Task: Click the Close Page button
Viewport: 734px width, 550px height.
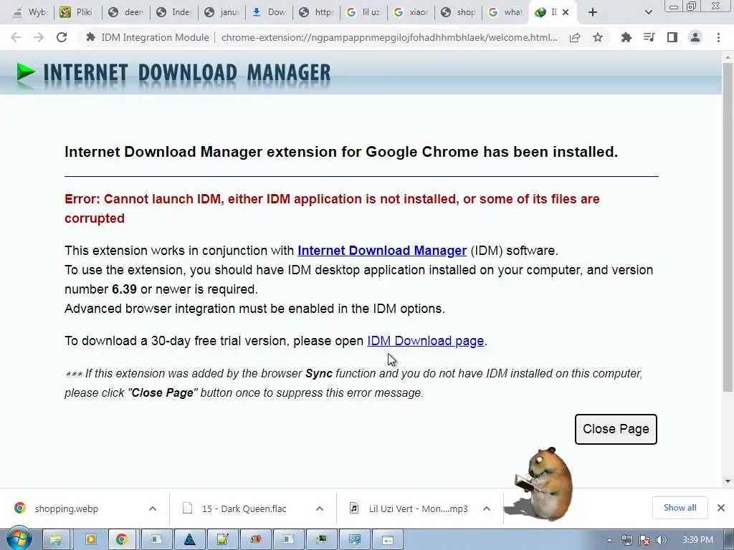Action: (616, 429)
